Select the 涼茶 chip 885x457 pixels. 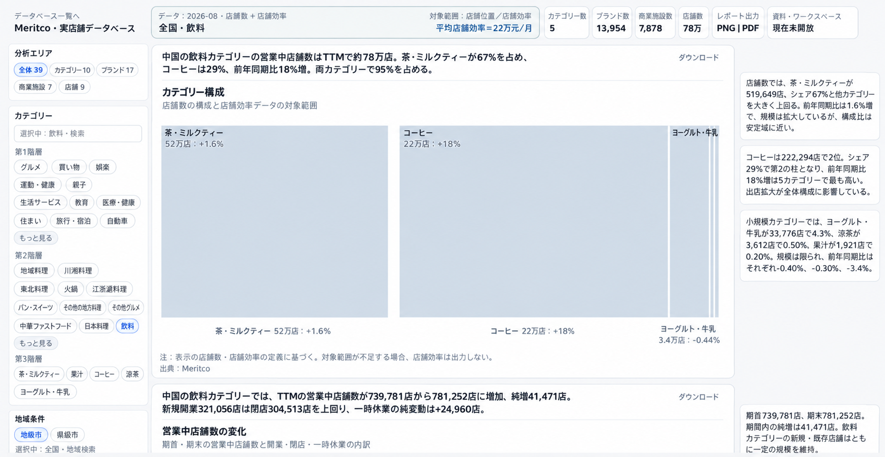click(132, 374)
